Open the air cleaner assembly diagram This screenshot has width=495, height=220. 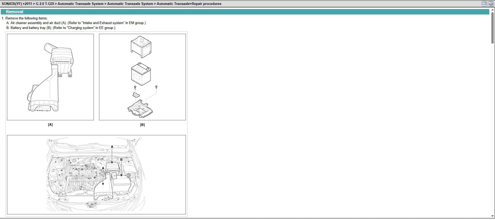point(50,77)
